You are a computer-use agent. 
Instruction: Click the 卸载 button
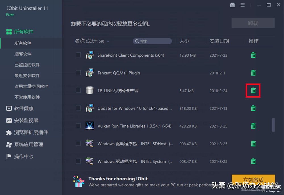click(253, 23)
